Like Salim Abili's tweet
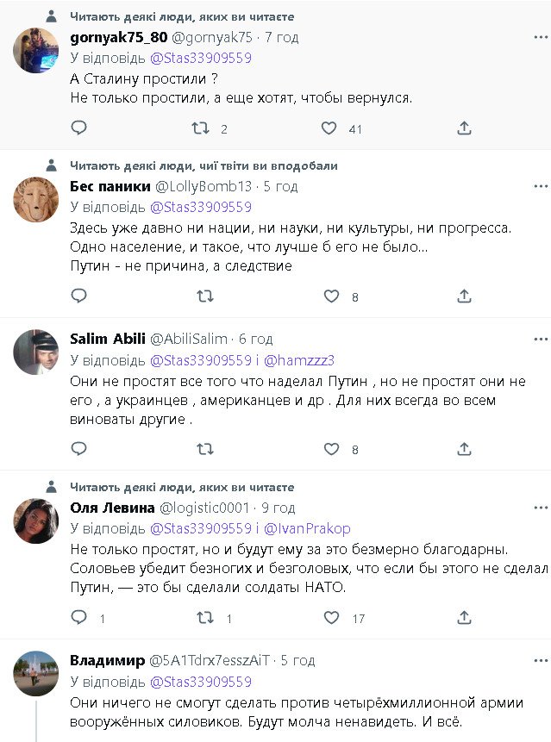This screenshot has width=551, height=742. click(x=331, y=449)
